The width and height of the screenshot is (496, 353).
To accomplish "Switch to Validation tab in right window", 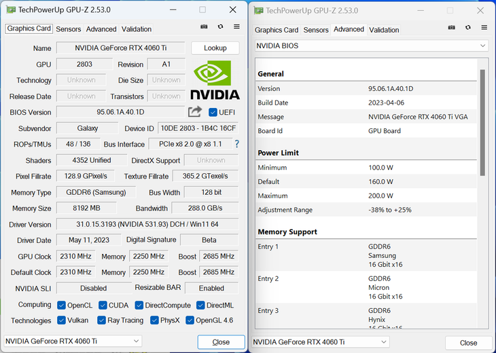I will pos(384,30).
